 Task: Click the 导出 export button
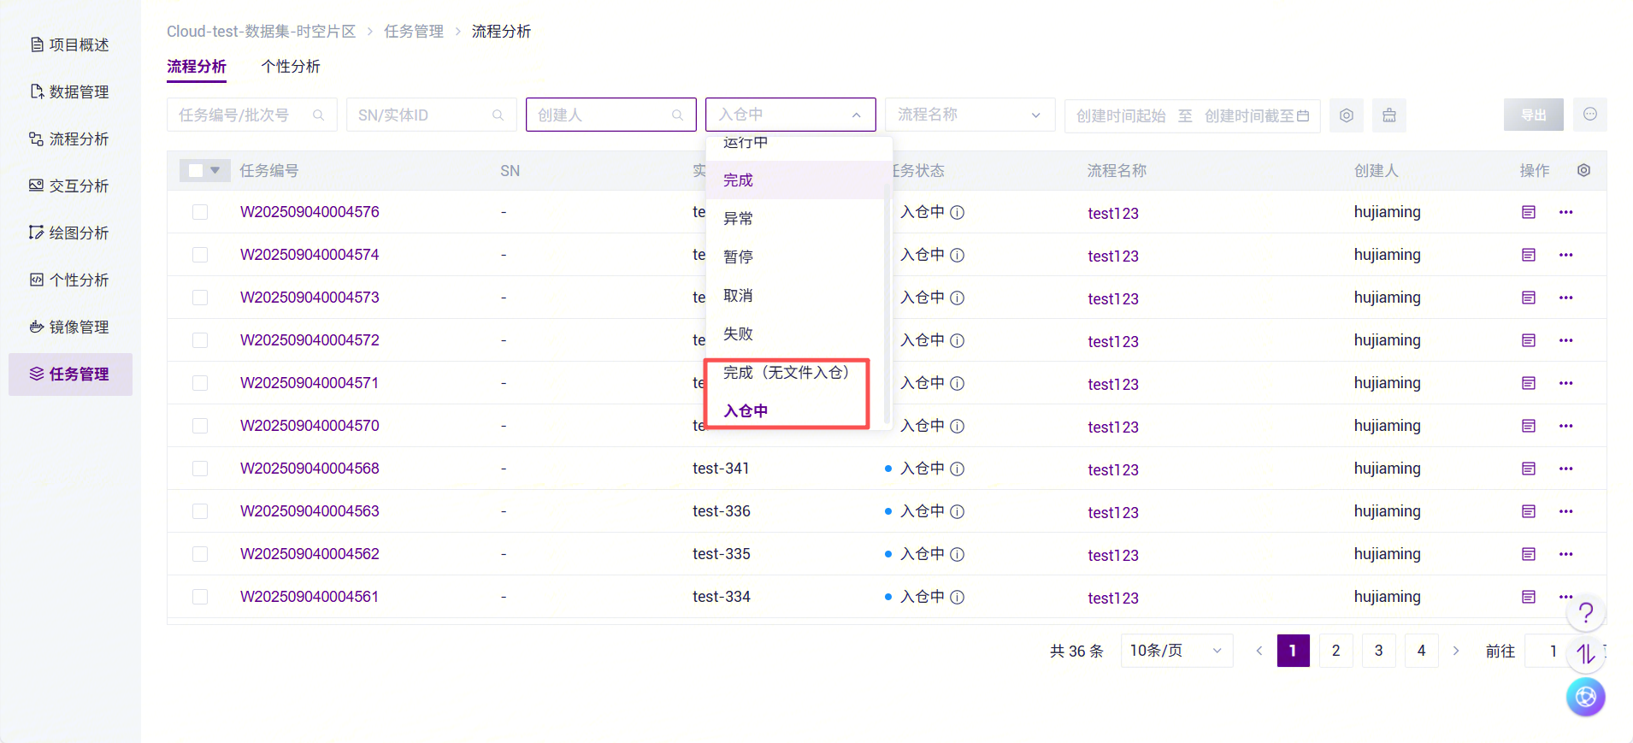(x=1533, y=115)
